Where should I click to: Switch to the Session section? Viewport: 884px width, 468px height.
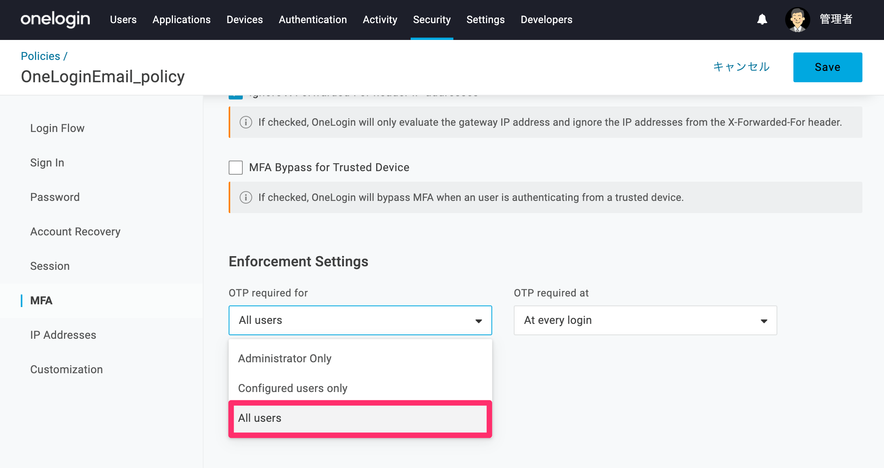pos(50,266)
